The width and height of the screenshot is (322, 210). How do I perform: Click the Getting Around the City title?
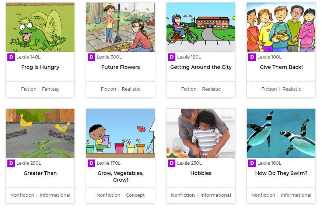tap(201, 67)
